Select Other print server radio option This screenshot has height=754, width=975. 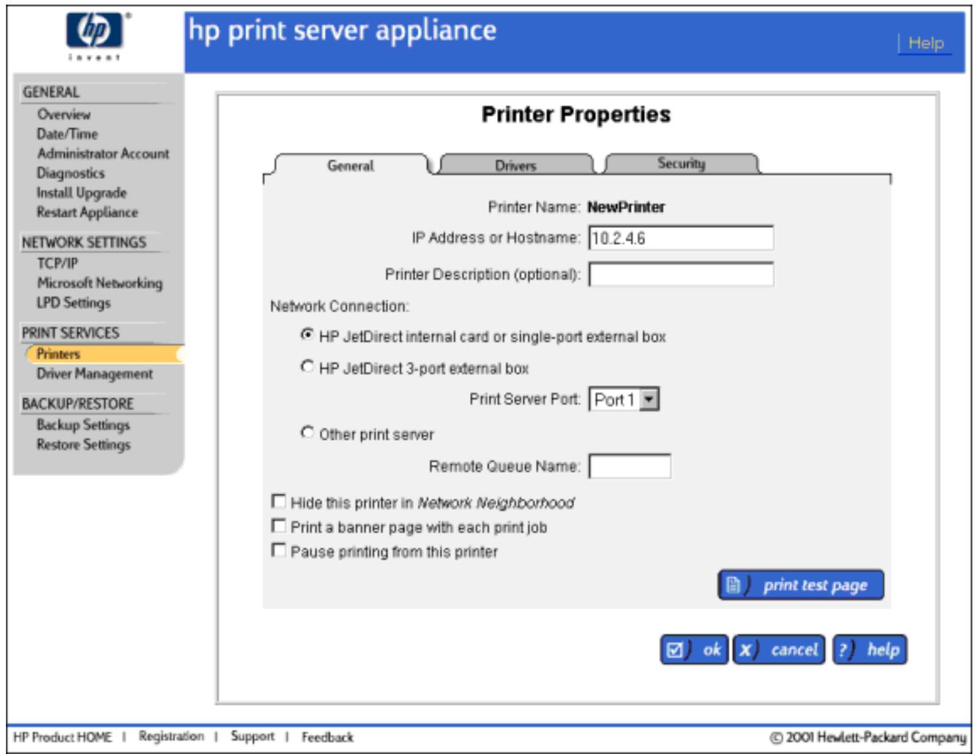(307, 433)
